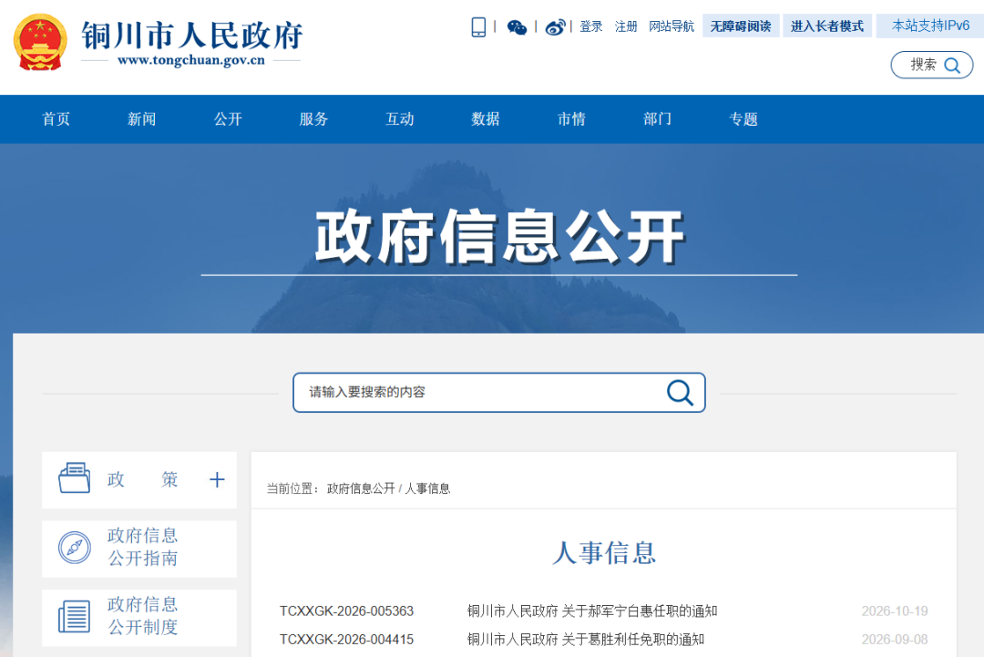Click 铜川市人民政府 site title
Screen dimensions: 984x657
click(192, 36)
